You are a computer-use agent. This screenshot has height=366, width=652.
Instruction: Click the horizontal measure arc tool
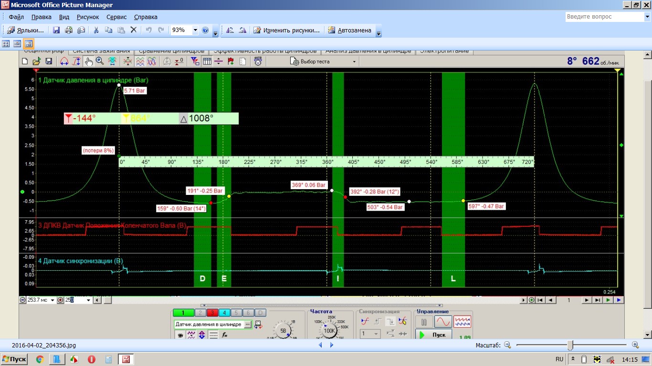point(64,61)
